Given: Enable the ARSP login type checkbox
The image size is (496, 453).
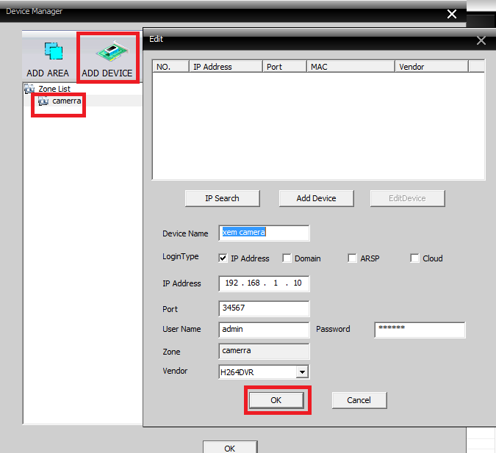Looking at the screenshot, I should coord(353,258).
